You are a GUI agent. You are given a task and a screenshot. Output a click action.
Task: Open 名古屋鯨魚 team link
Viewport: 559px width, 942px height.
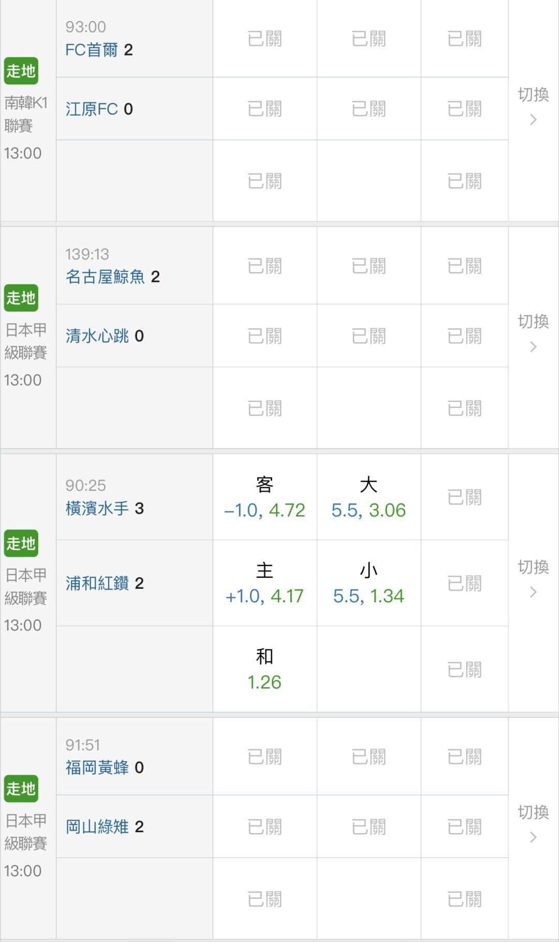click(x=105, y=277)
